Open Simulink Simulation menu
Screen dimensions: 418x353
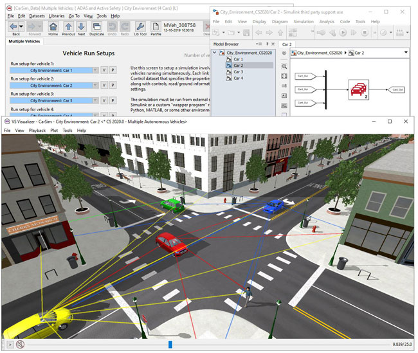[x=304, y=22]
